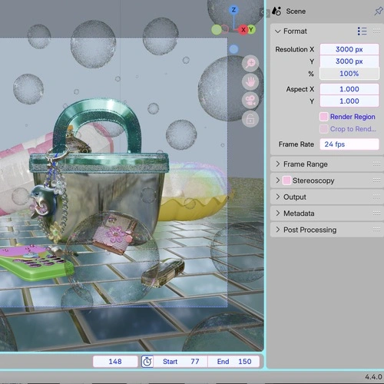Expand the Stereoscopy panel arrow
384x384 pixels.
[x=278, y=180]
